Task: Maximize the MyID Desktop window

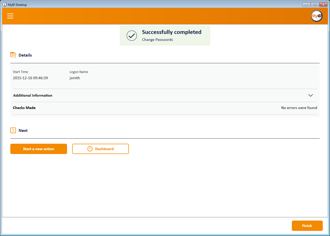Action: pos(315,5)
